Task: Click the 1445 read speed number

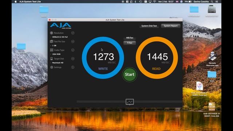Action: pos(157,57)
